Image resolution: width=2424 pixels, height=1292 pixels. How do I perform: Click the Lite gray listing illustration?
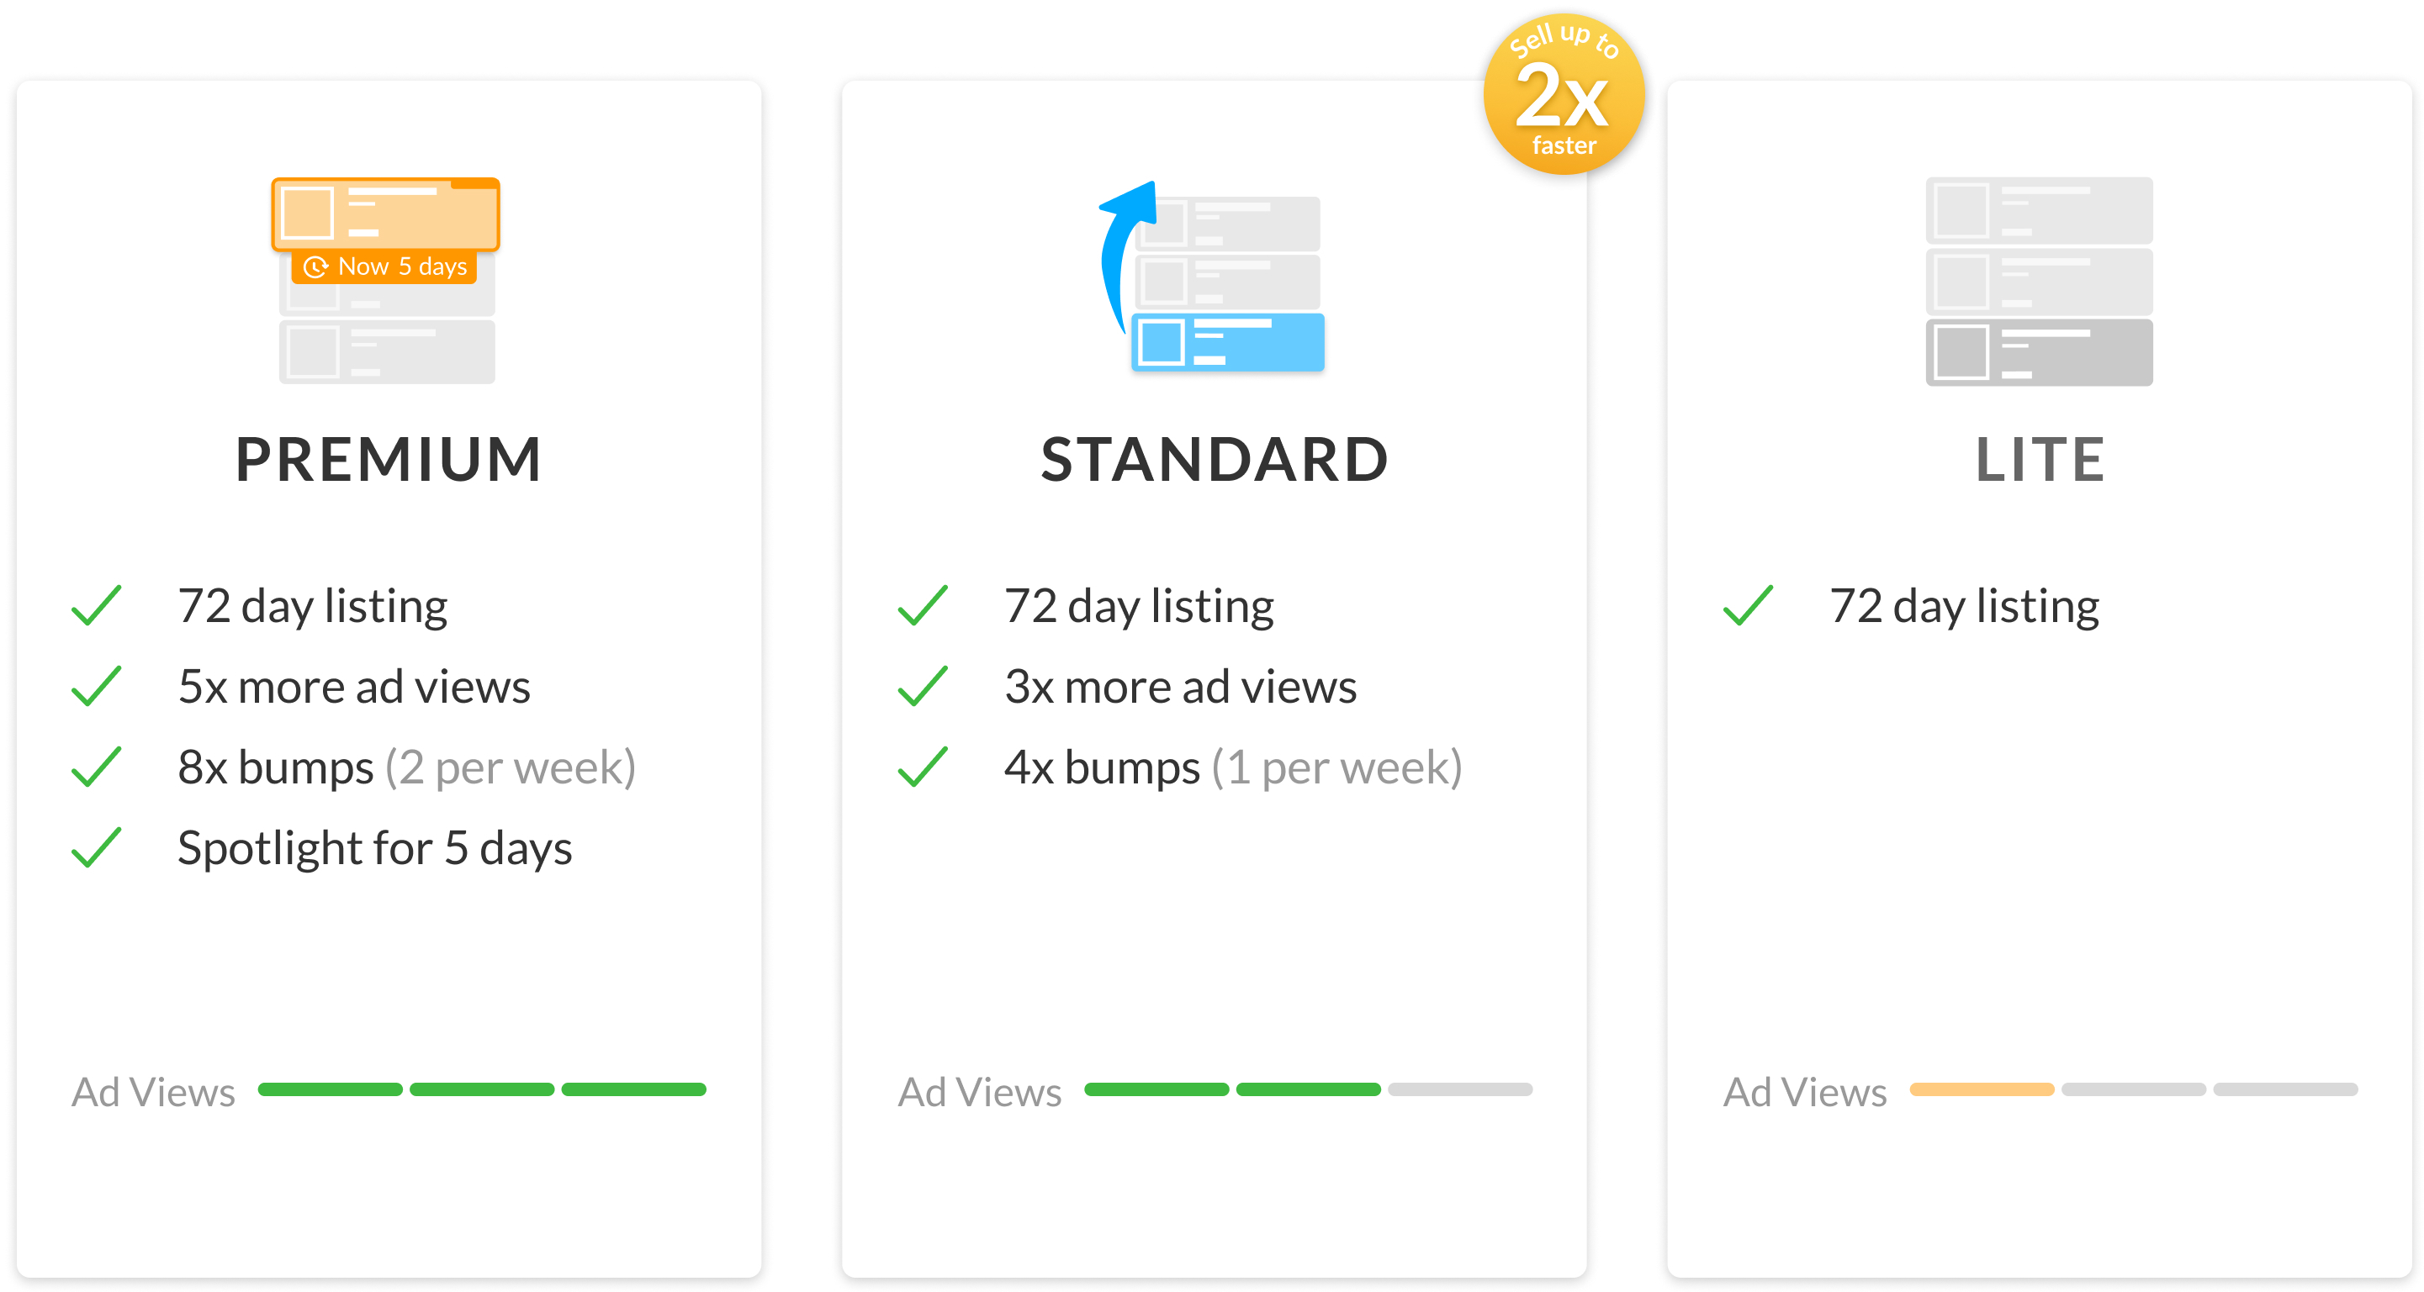[2038, 281]
